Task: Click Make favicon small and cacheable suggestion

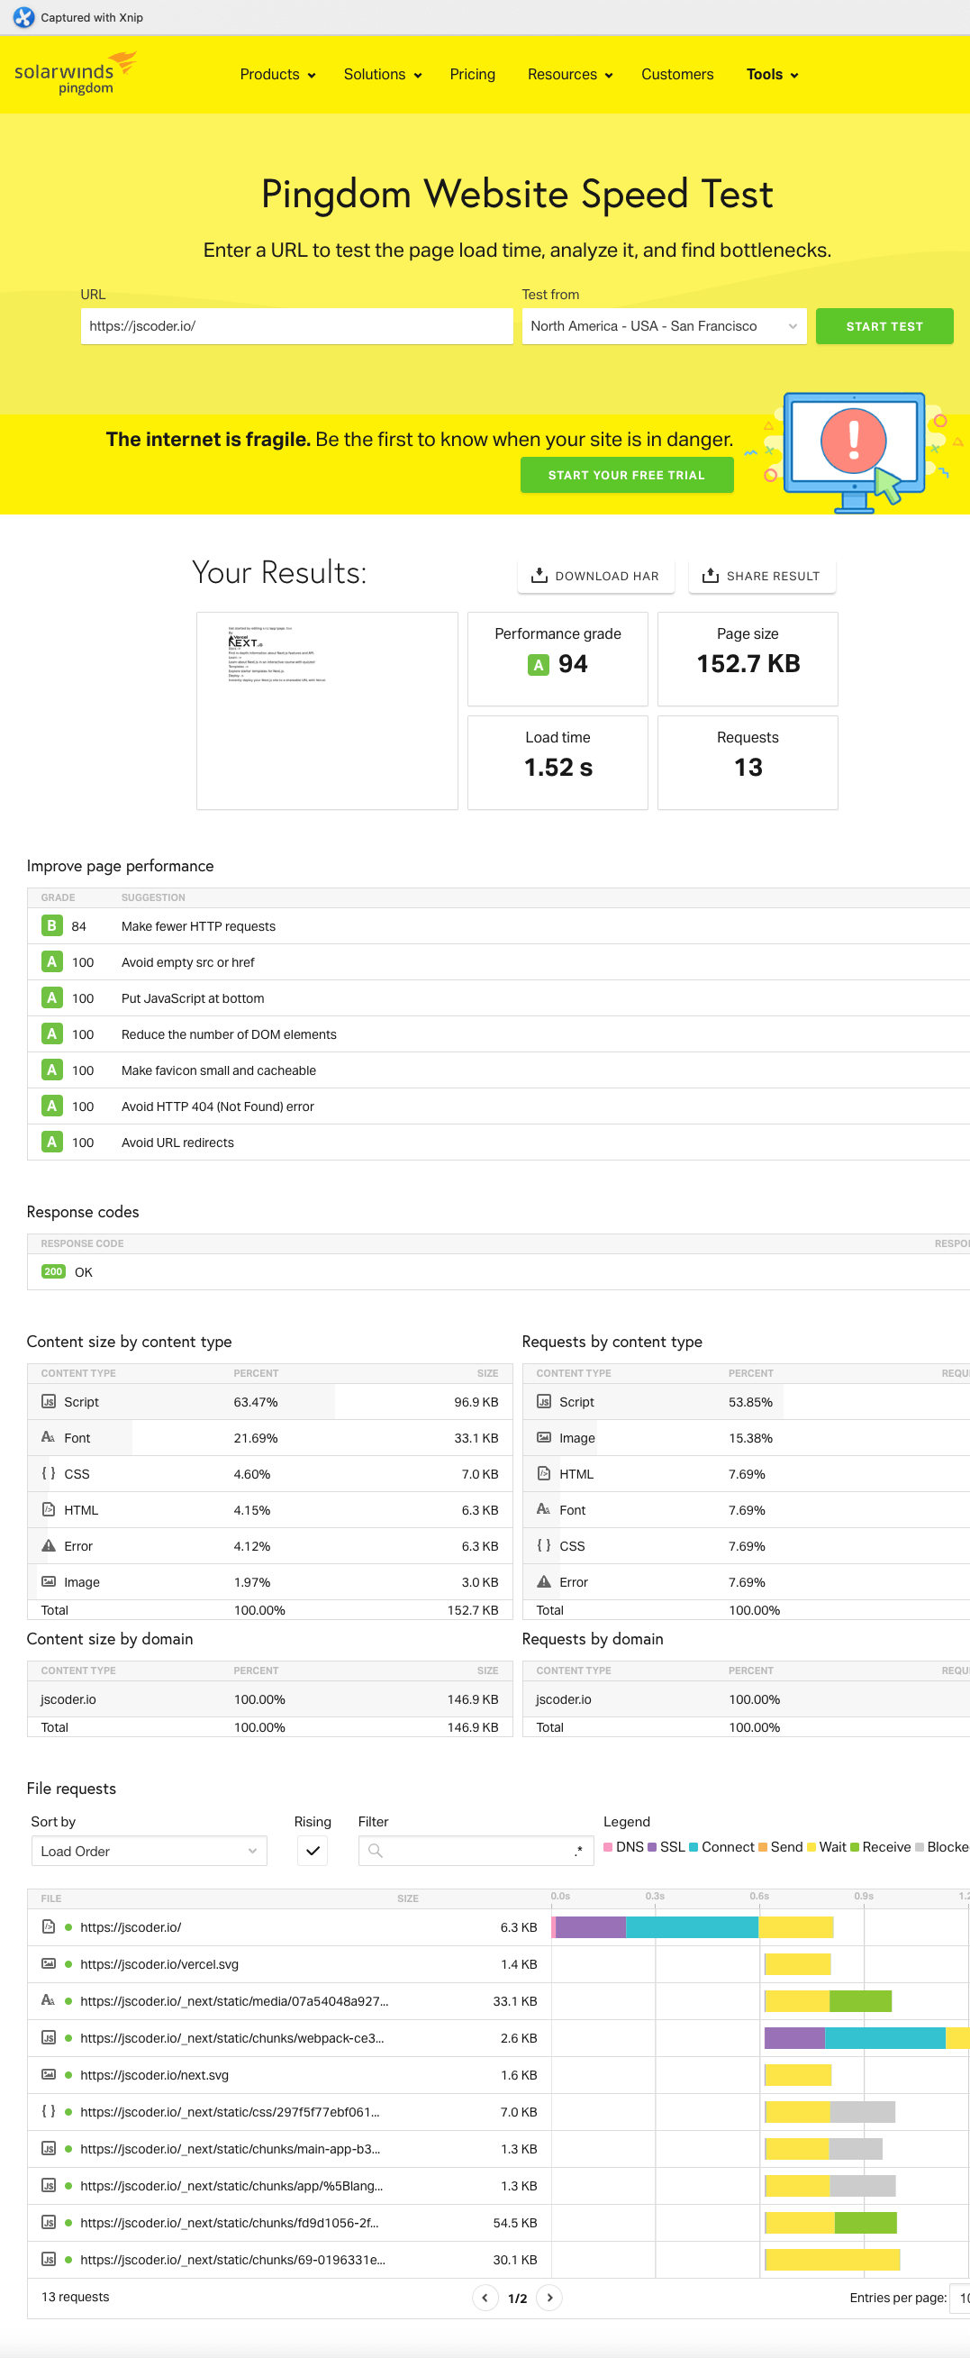Action: click(x=499, y=1070)
